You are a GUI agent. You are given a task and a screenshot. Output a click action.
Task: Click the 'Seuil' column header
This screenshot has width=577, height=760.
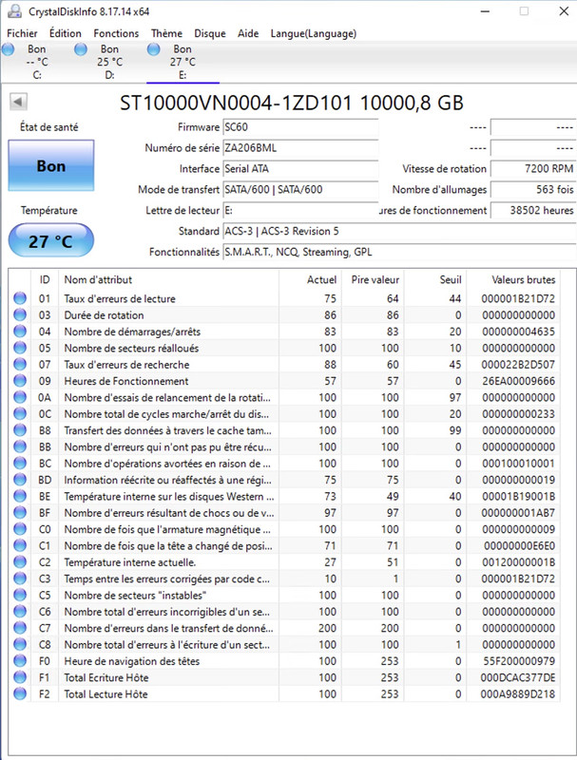tap(435, 279)
